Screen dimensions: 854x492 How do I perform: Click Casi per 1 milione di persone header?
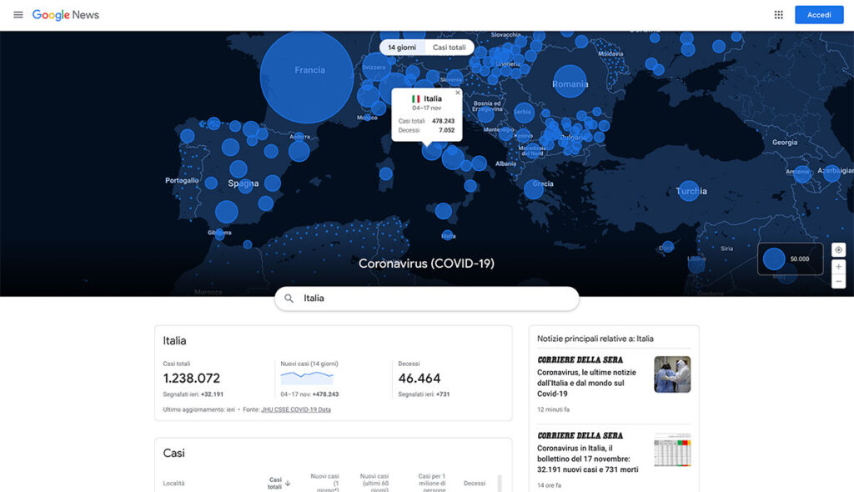click(432, 484)
